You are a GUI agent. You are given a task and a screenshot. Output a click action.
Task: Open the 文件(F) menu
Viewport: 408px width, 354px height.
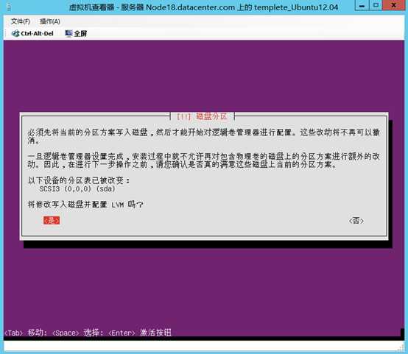[21, 21]
